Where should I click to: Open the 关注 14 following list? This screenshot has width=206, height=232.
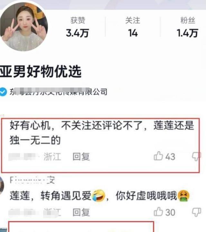pos(133,27)
